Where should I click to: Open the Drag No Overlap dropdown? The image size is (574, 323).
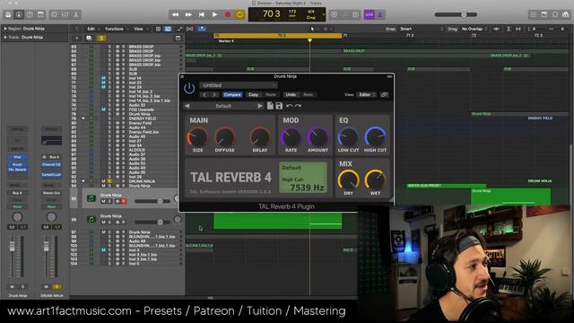474,29
